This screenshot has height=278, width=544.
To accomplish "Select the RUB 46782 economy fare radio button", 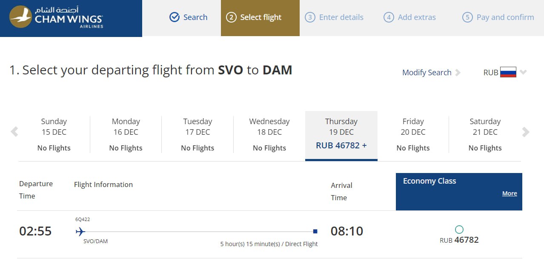I will pyautogui.click(x=459, y=230).
